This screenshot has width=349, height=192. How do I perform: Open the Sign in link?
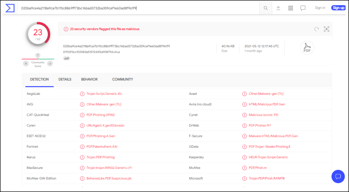pyautogui.click(x=320, y=8)
